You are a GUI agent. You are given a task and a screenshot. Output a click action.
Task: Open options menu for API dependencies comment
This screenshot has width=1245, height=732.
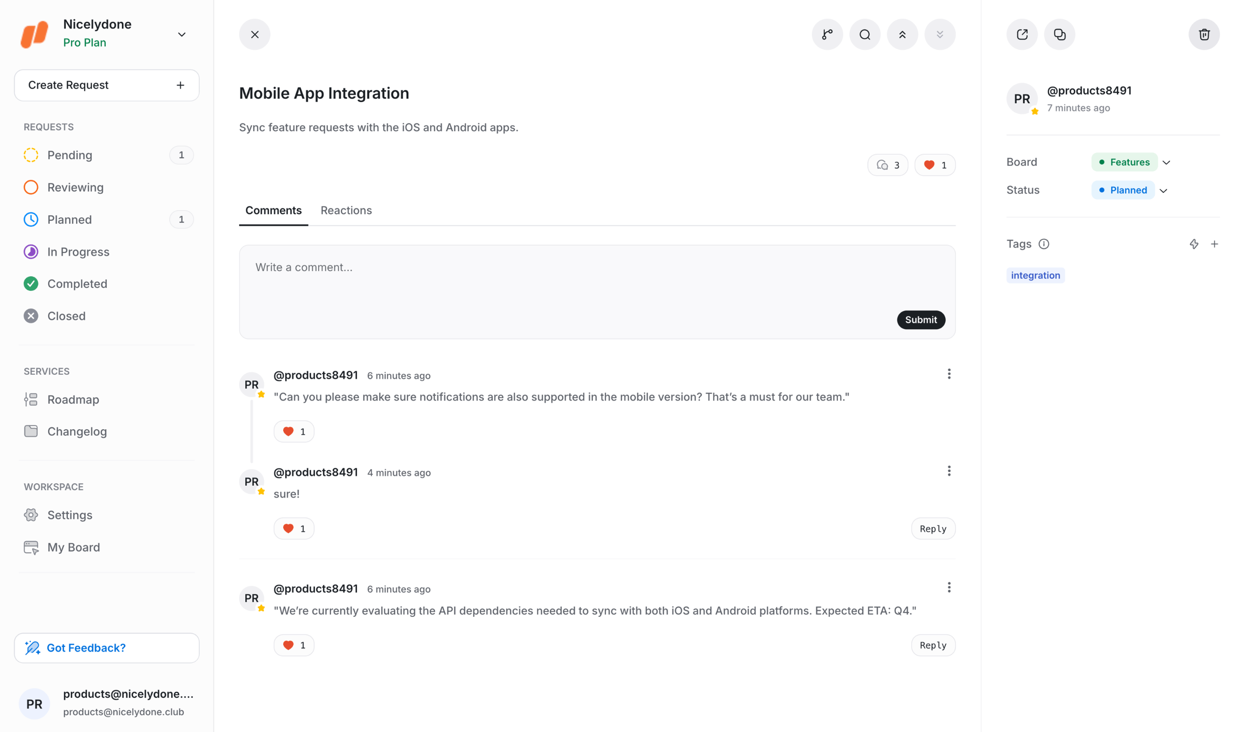point(949,588)
